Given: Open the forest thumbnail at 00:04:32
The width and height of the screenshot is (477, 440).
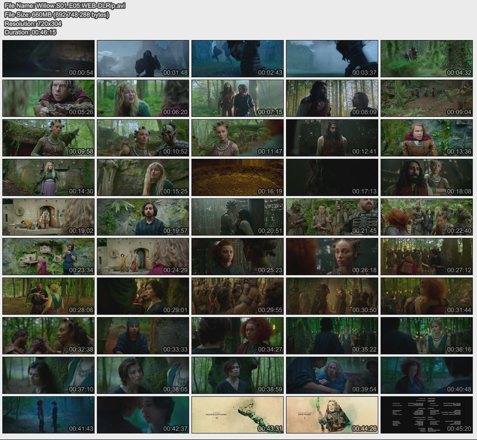Looking at the screenshot, I should (427, 59).
